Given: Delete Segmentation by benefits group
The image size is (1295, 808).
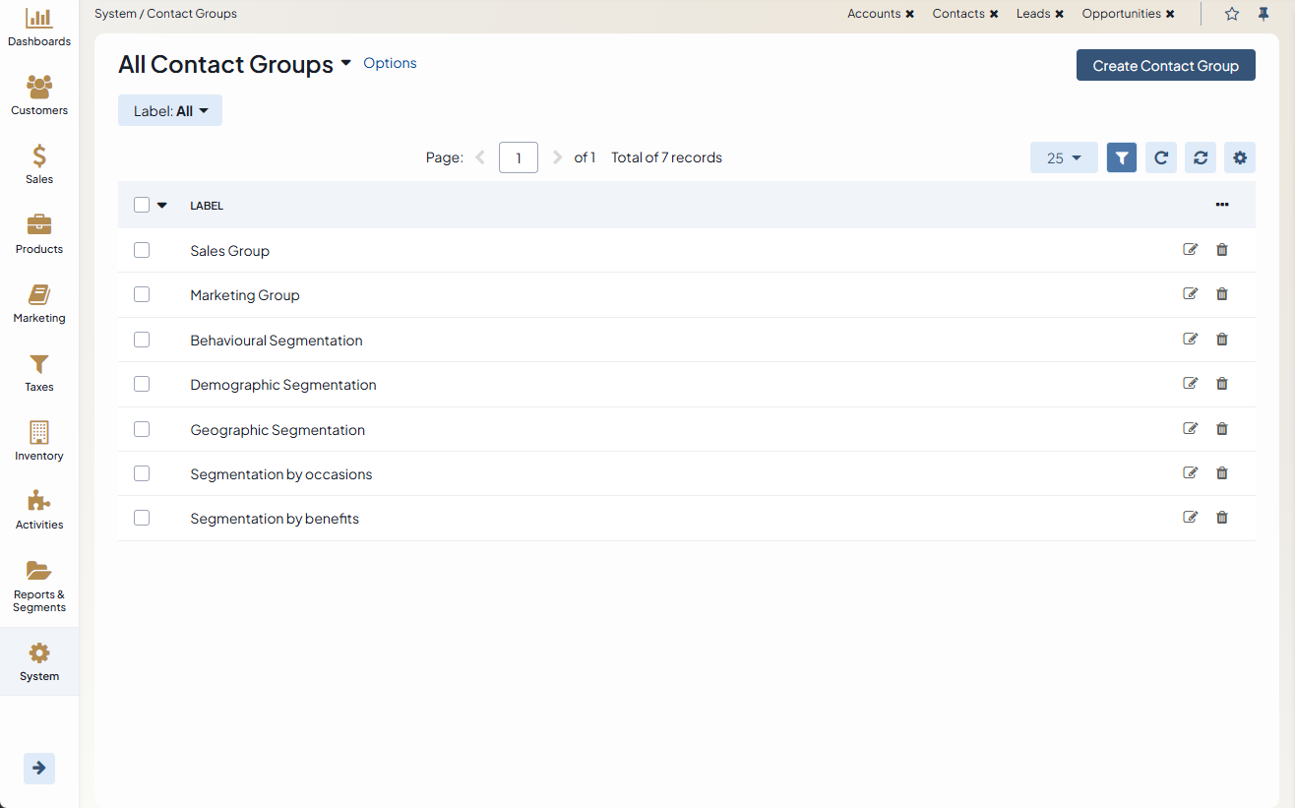Looking at the screenshot, I should click(1222, 518).
